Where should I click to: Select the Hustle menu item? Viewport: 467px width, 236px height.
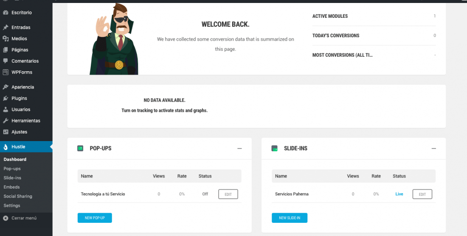click(x=26, y=147)
